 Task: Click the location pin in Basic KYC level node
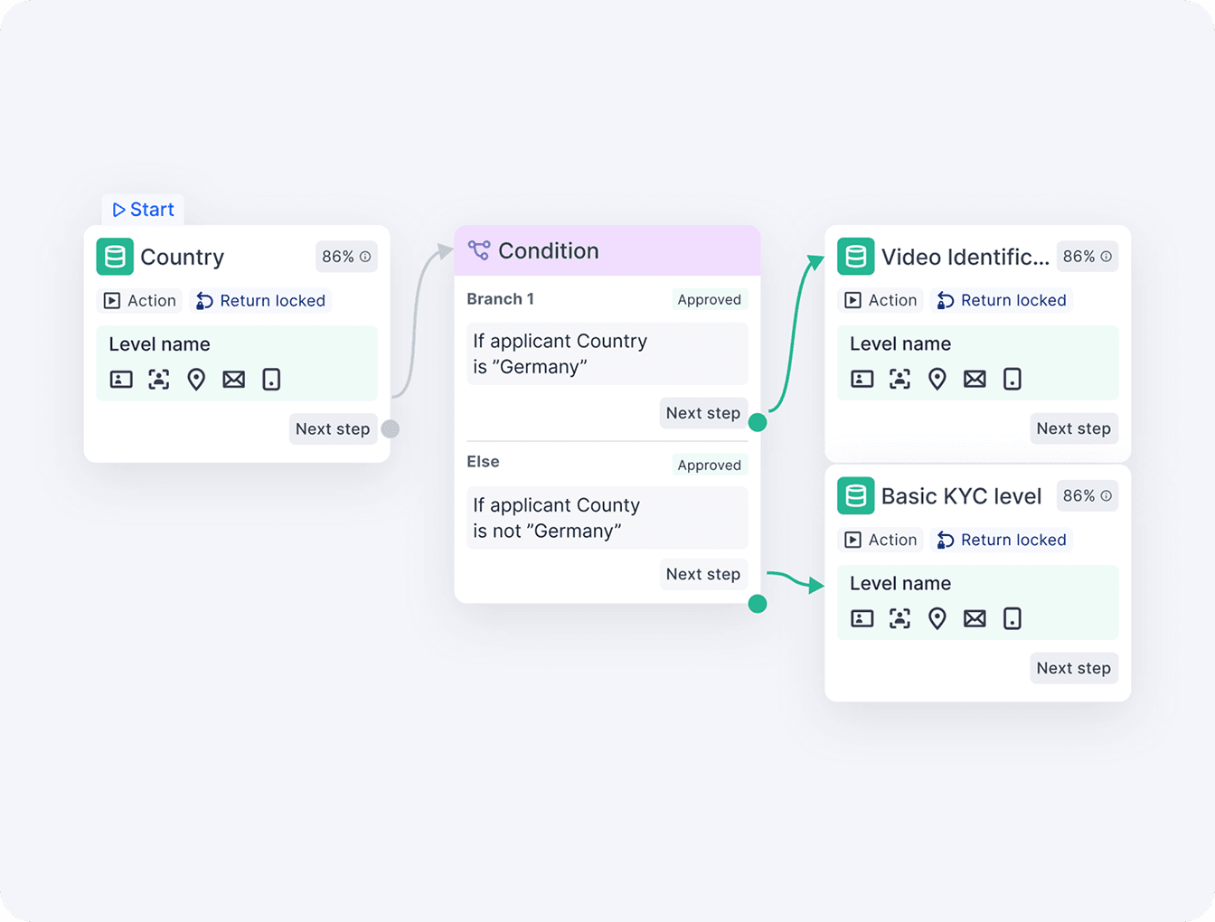click(x=937, y=618)
